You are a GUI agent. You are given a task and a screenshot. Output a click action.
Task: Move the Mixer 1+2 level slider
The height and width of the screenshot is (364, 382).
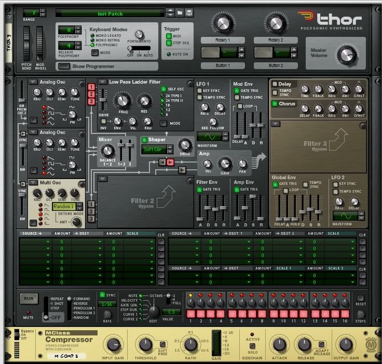(x=121, y=145)
